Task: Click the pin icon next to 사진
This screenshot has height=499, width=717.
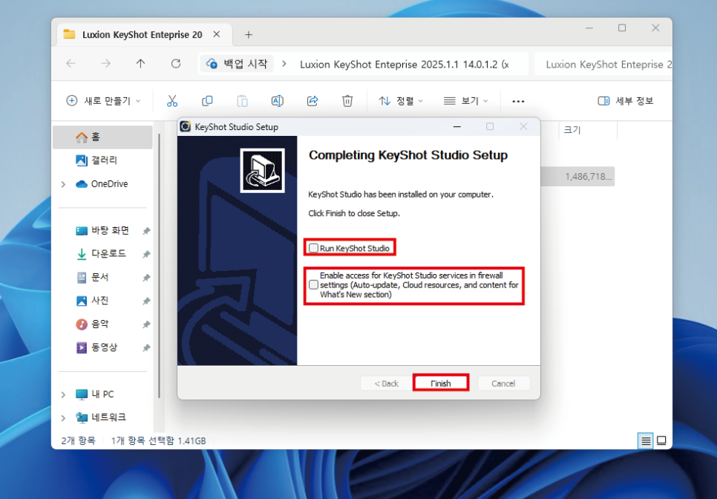Action: pyautogui.click(x=146, y=301)
